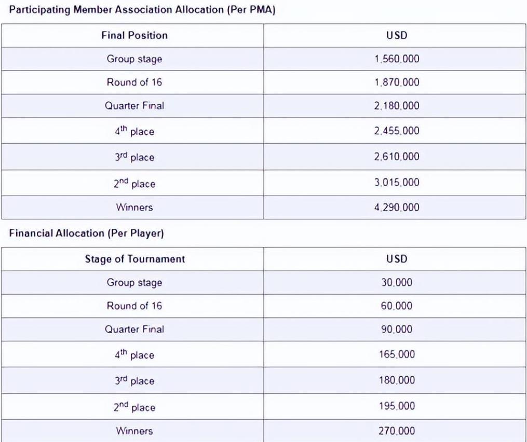The width and height of the screenshot is (527, 442).
Task: Select the 4,290,000 Winners amount
Action: (x=397, y=207)
